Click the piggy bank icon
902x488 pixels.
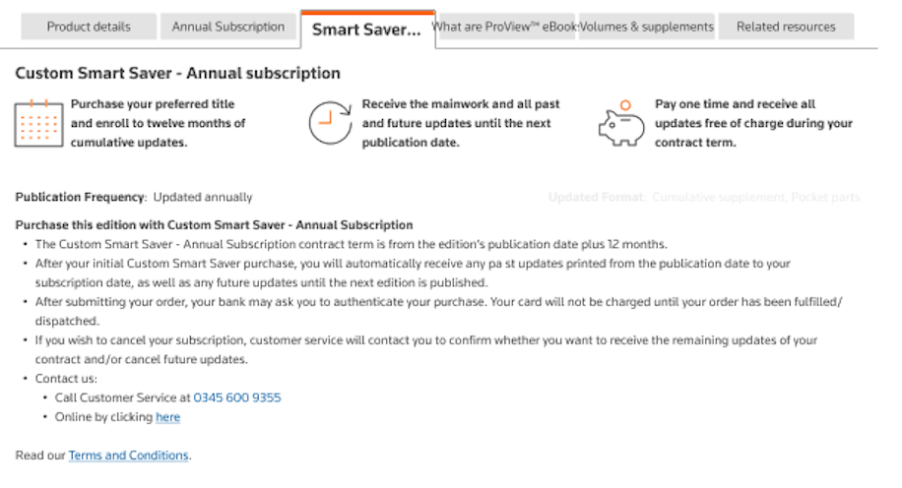click(x=622, y=123)
